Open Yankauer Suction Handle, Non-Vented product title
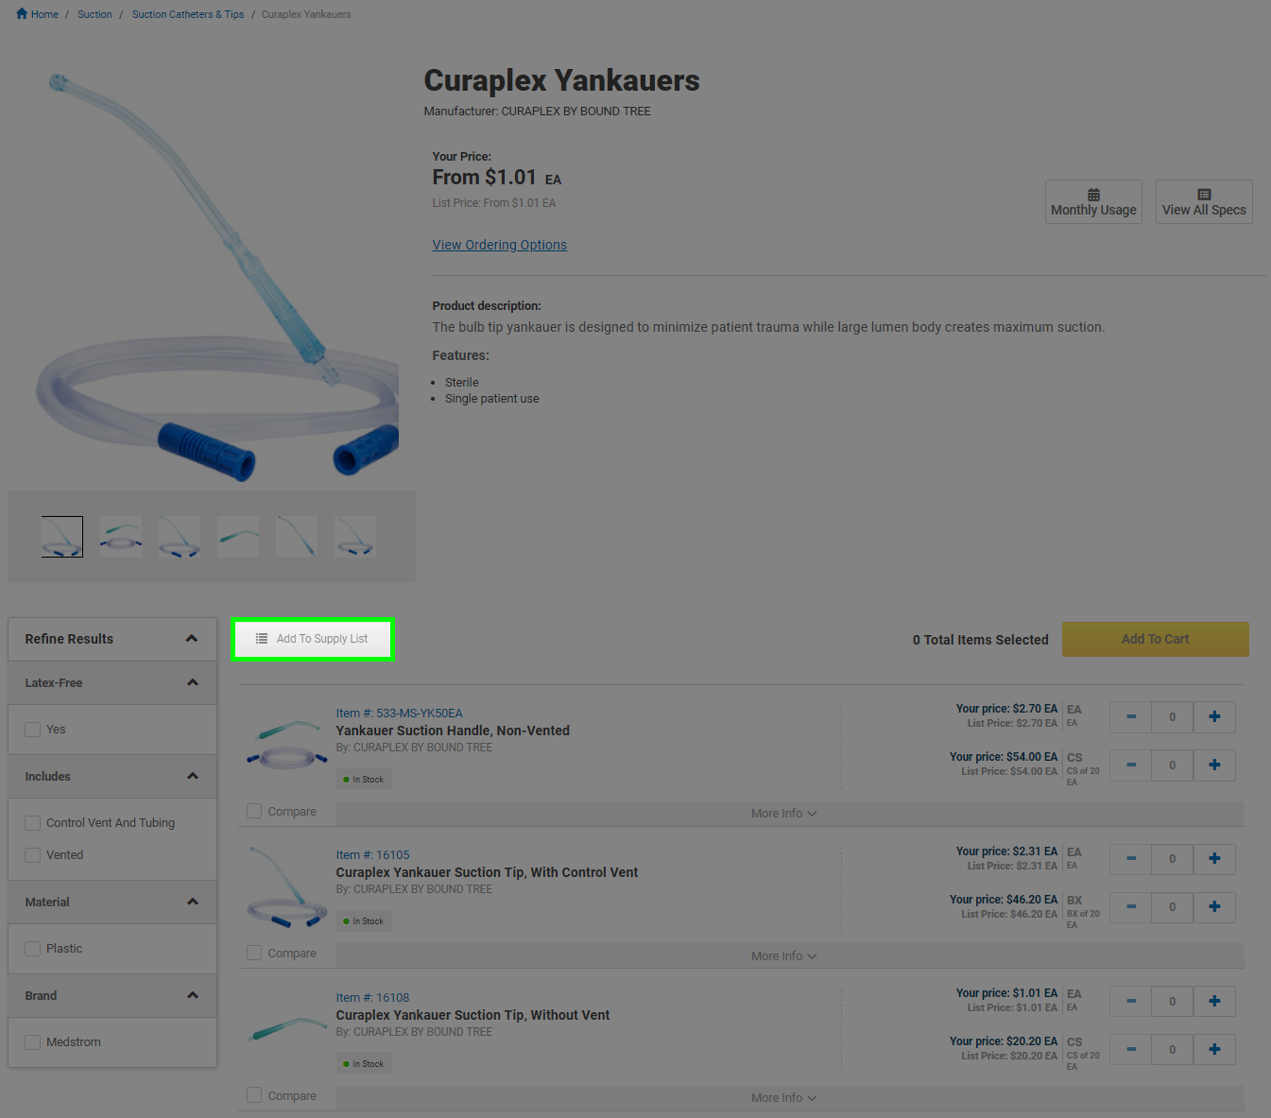Screen dimensions: 1271x1118 point(453,731)
